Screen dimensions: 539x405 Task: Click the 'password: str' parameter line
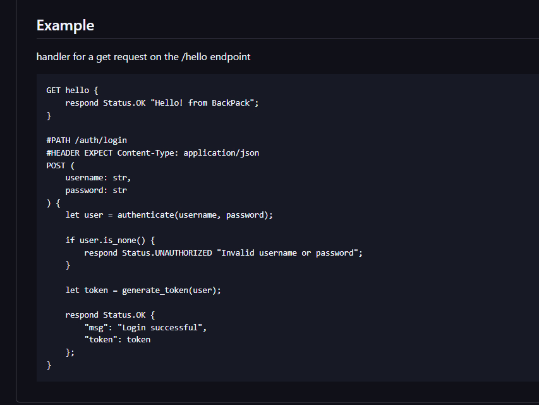tap(96, 190)
